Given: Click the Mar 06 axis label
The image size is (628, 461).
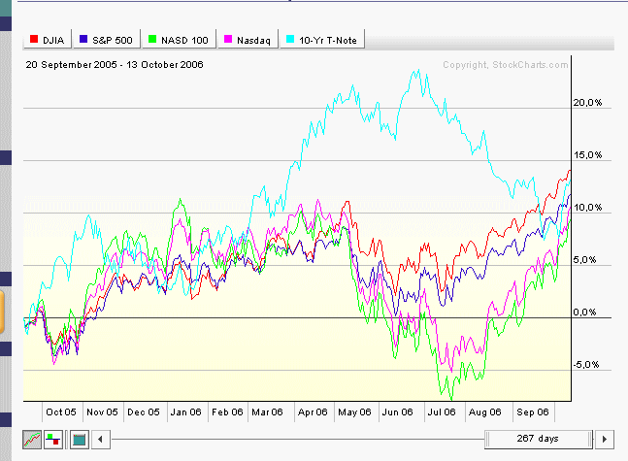Looking at the screenshot, I should pyautogui.click(x=267, y=412).
